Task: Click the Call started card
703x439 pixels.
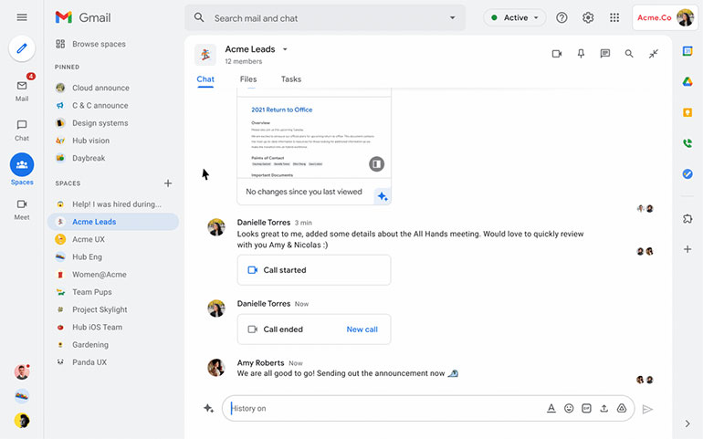Action: [314, 270]
